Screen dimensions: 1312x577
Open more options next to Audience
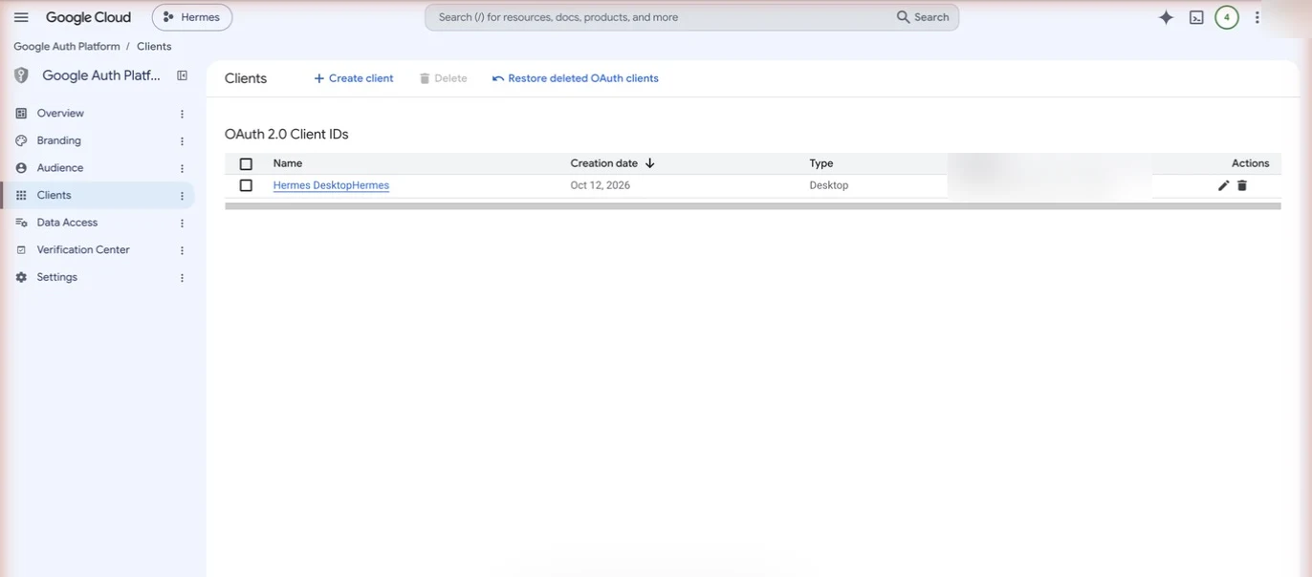182,168
